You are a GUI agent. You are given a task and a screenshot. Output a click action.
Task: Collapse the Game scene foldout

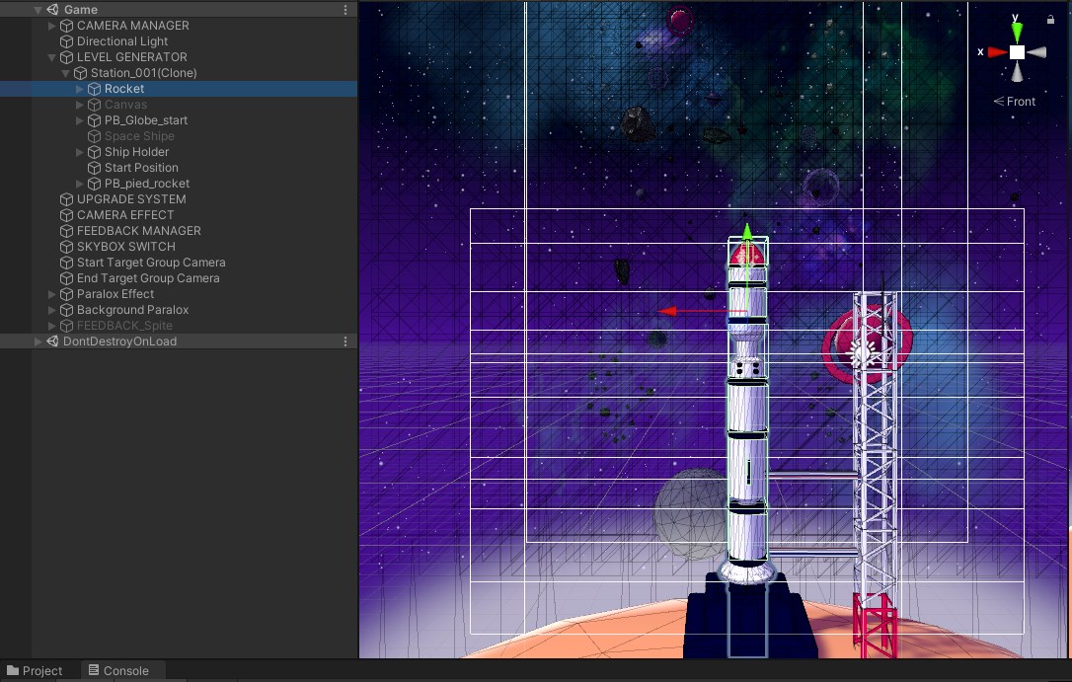pos(38,10)
